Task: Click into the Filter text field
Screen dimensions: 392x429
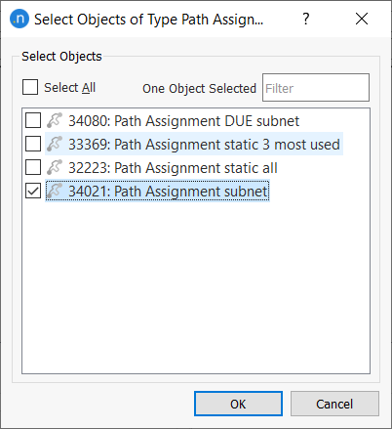Action: click(x=316, y=88)
